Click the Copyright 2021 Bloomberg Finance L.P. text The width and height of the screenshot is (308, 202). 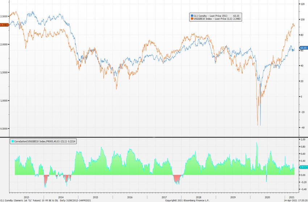pyautogui.click(x=187, y=201)
